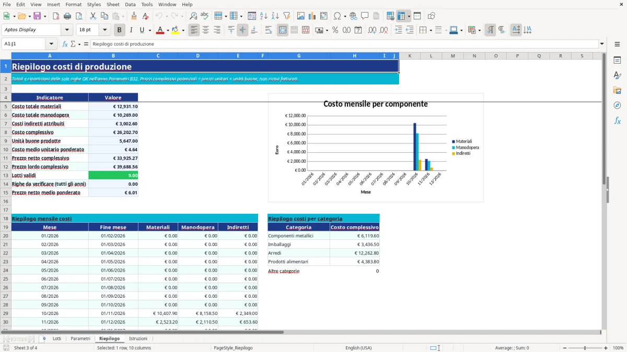Toggle Center Vertically alignment
Screen dimensions: 627x352
coord(242,30)
